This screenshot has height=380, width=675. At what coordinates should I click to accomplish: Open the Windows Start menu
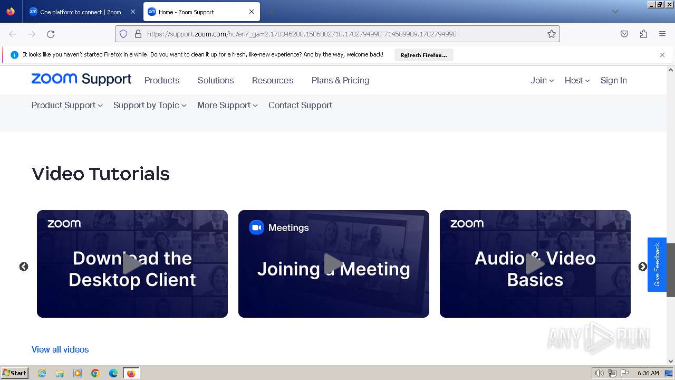(15, 373)
